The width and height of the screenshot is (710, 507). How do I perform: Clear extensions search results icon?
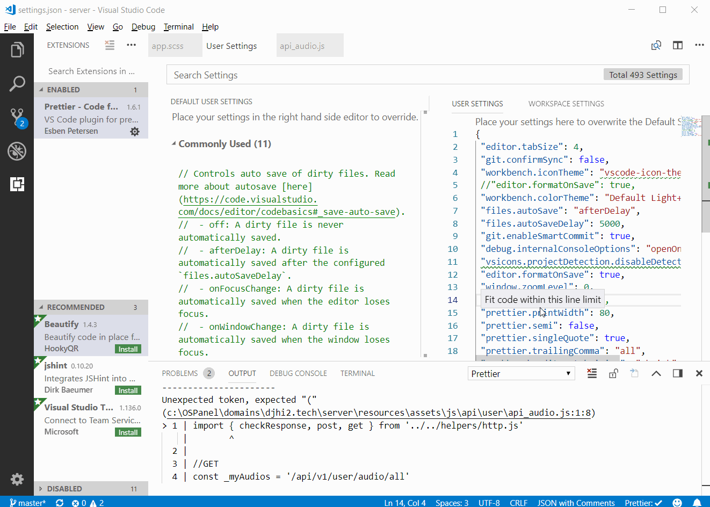(x=110, y=45)
